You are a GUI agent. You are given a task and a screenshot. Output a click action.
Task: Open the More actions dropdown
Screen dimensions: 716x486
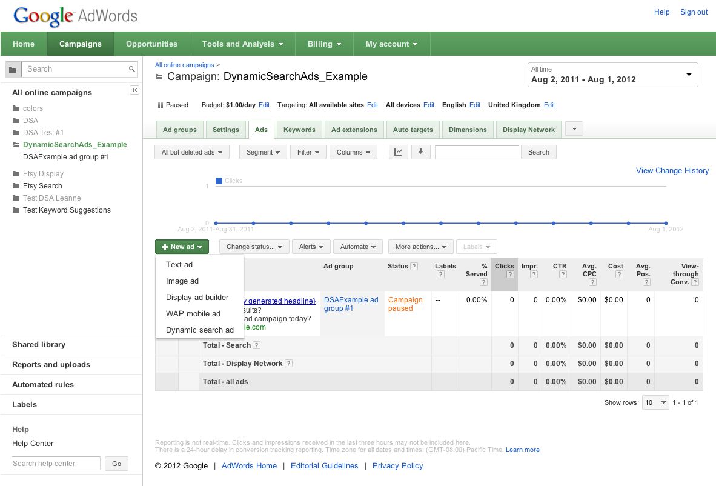tap(420, 247)
